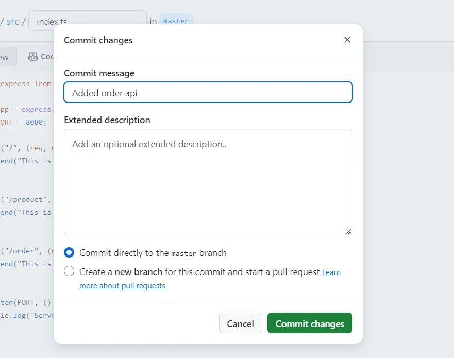This screenshot has height=358, width=454.
Task: Close the Commit changes dialog
Action: pyautogui.click(x=347, y=40)
